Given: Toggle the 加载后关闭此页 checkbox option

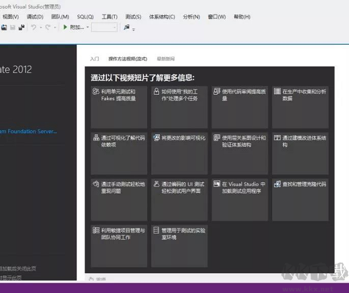Looking at the screenshot, I should 17,269.
